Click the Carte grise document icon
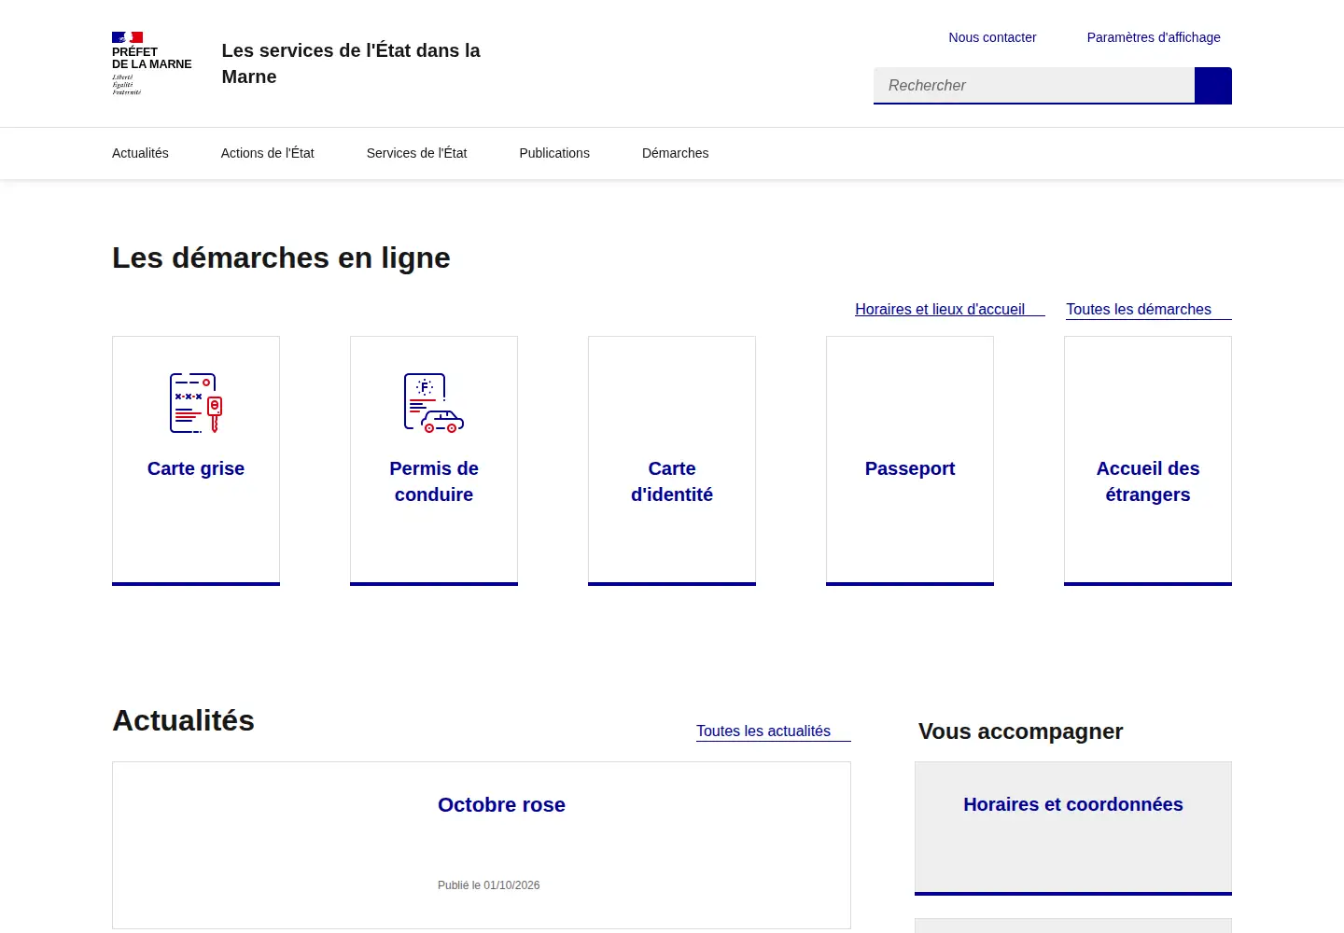 [x=196, y=403]
